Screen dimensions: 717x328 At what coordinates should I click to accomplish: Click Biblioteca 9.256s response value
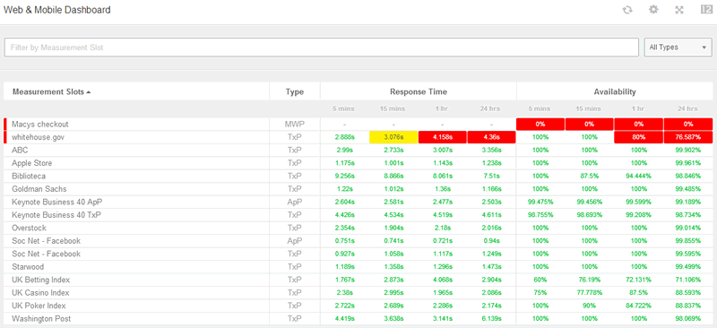click(x=344, y=177)
